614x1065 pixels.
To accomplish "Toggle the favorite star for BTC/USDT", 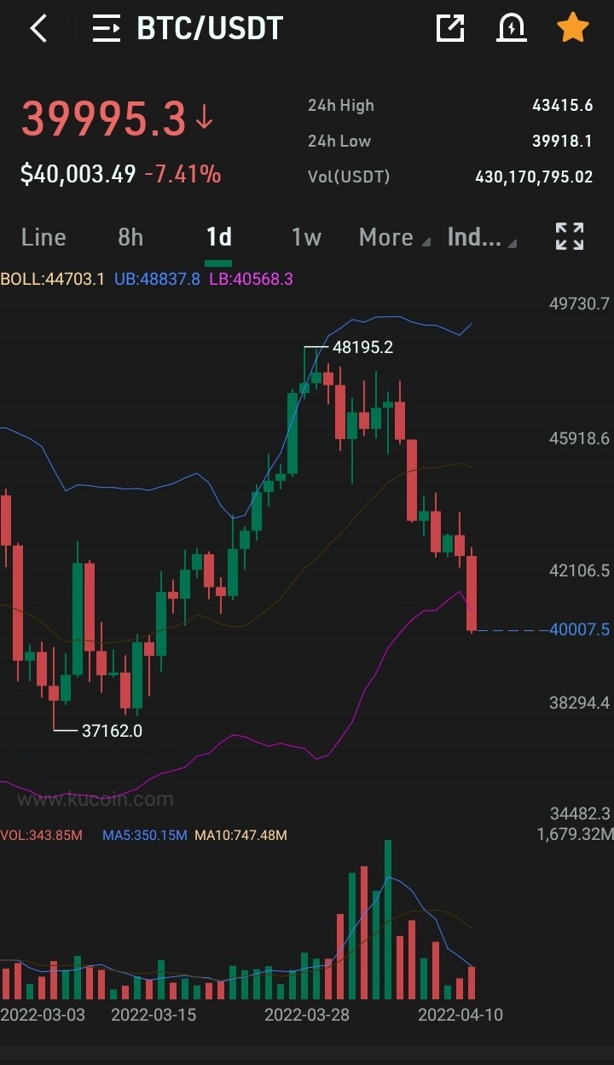I will pyautogui.click(x=572, y=28).
